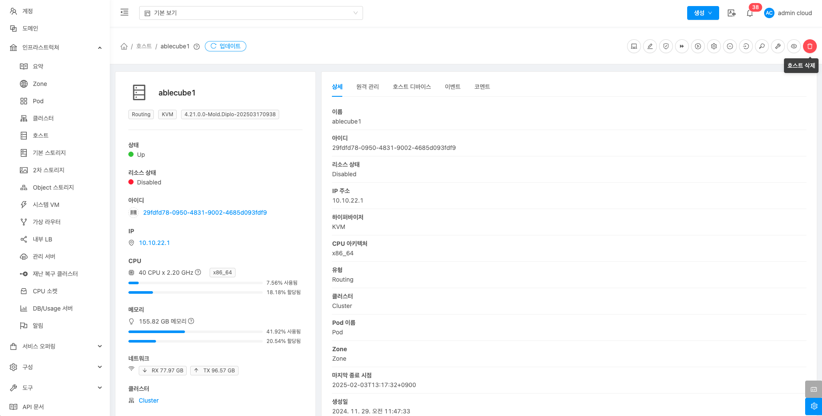Image resolution: width=822 pixels, height=416 pixels.
Task: Click the CPU 7.56% usage progress bar
Action: tap(195, 283)
